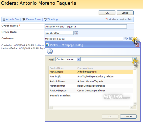This screenshot has width=143, height=124.
Task: Click the Attach File paperclip icon
Action: [4, 19]
